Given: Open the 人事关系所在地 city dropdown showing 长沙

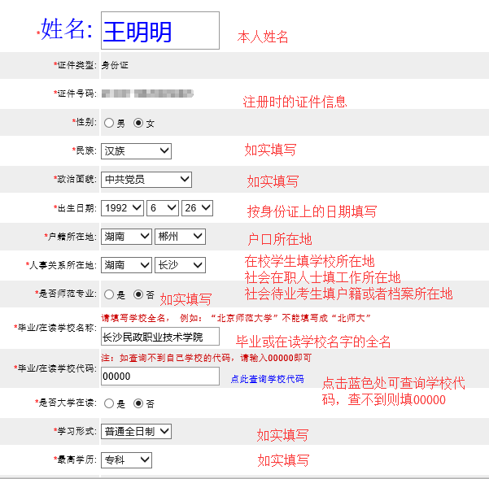Looking at the screenshot, I should coord(180,265).
